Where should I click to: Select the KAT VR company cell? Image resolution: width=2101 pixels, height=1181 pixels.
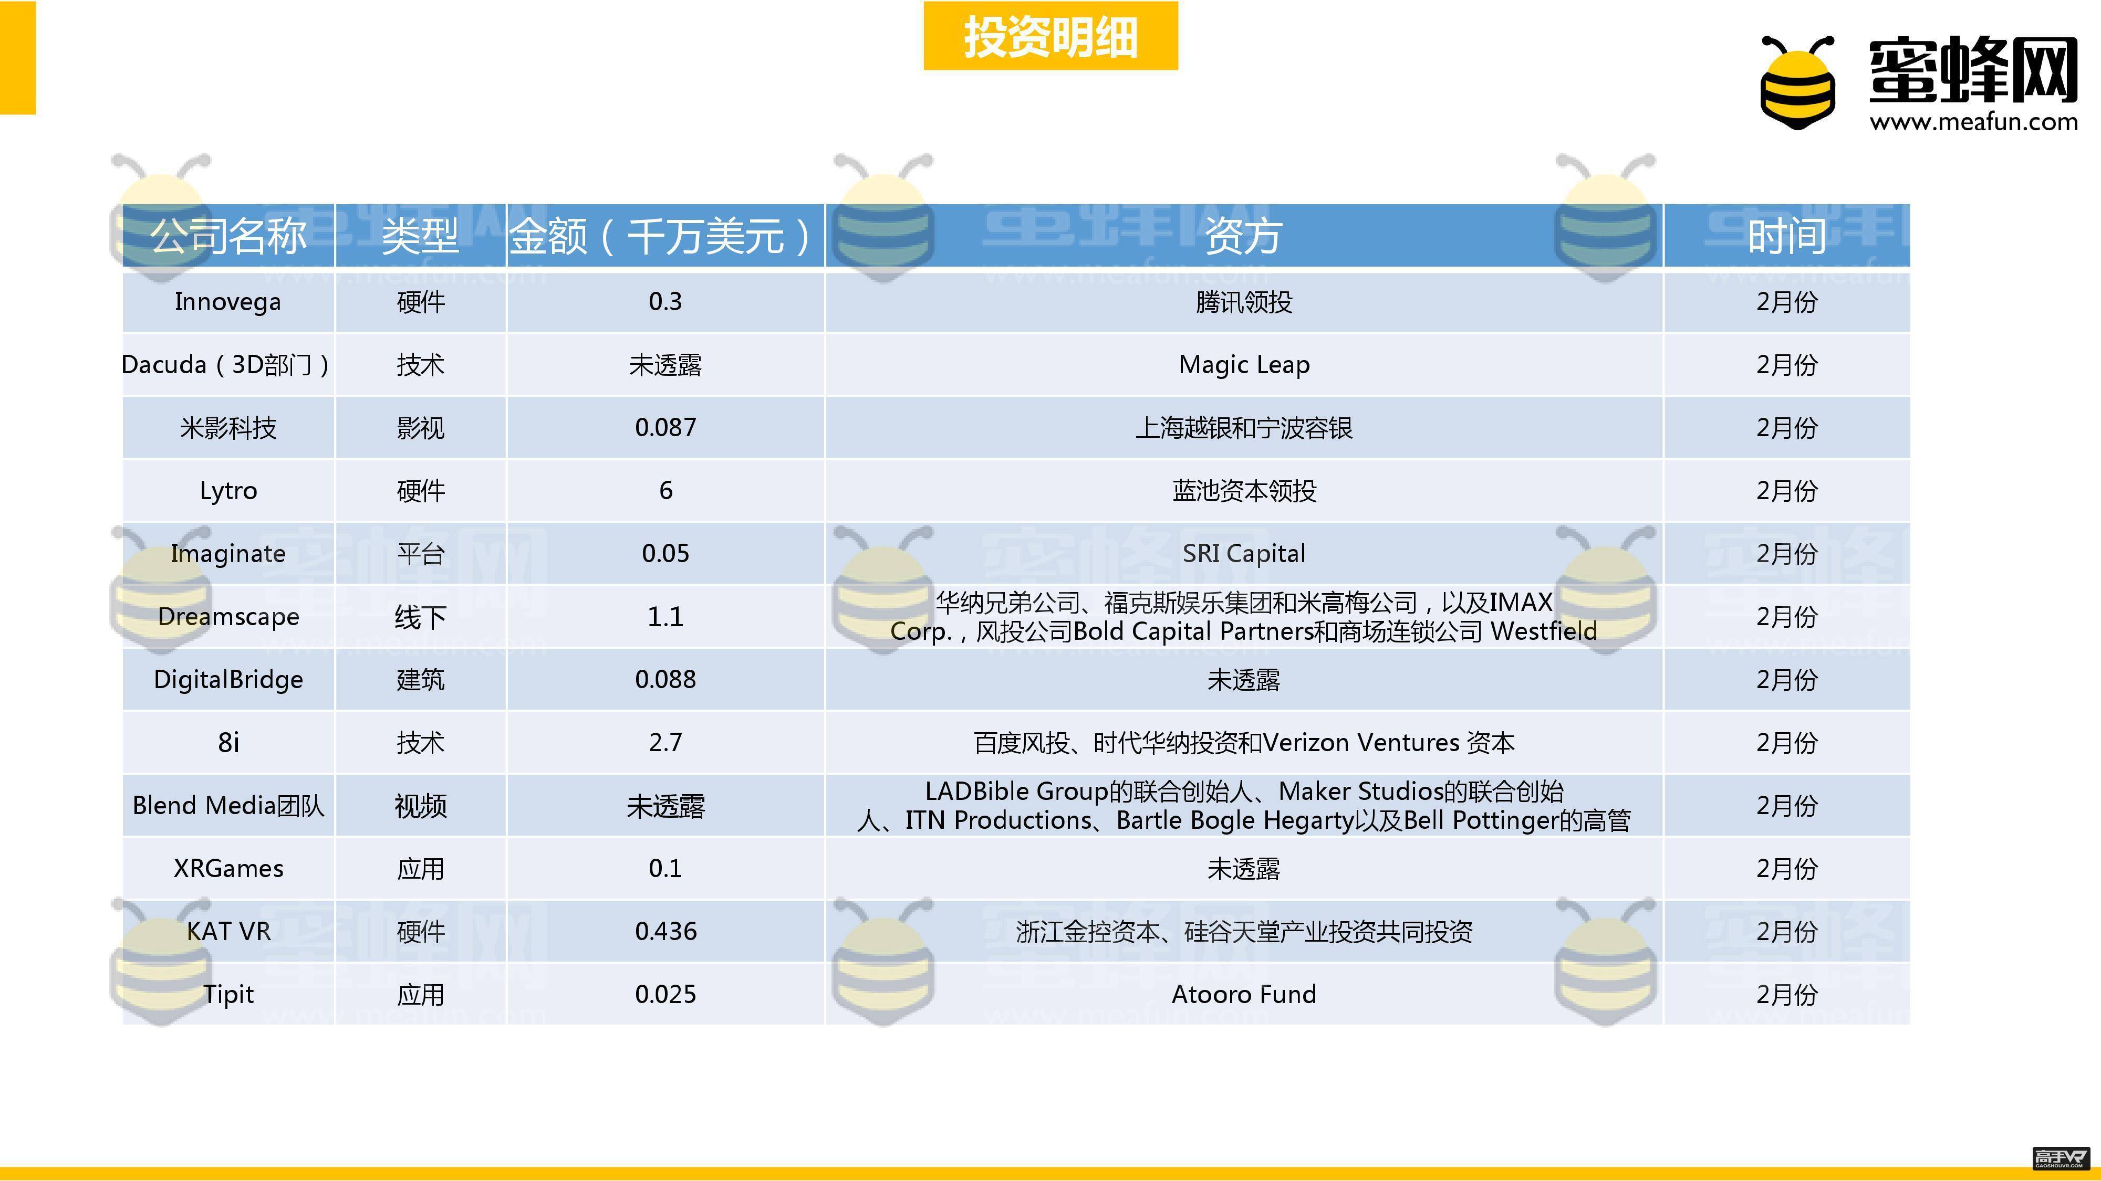(228, 931)
